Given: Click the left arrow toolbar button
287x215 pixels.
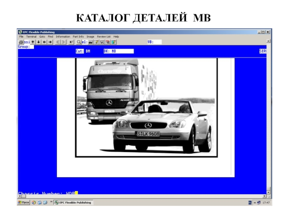Looking at the screenshot, I should 44,42.
